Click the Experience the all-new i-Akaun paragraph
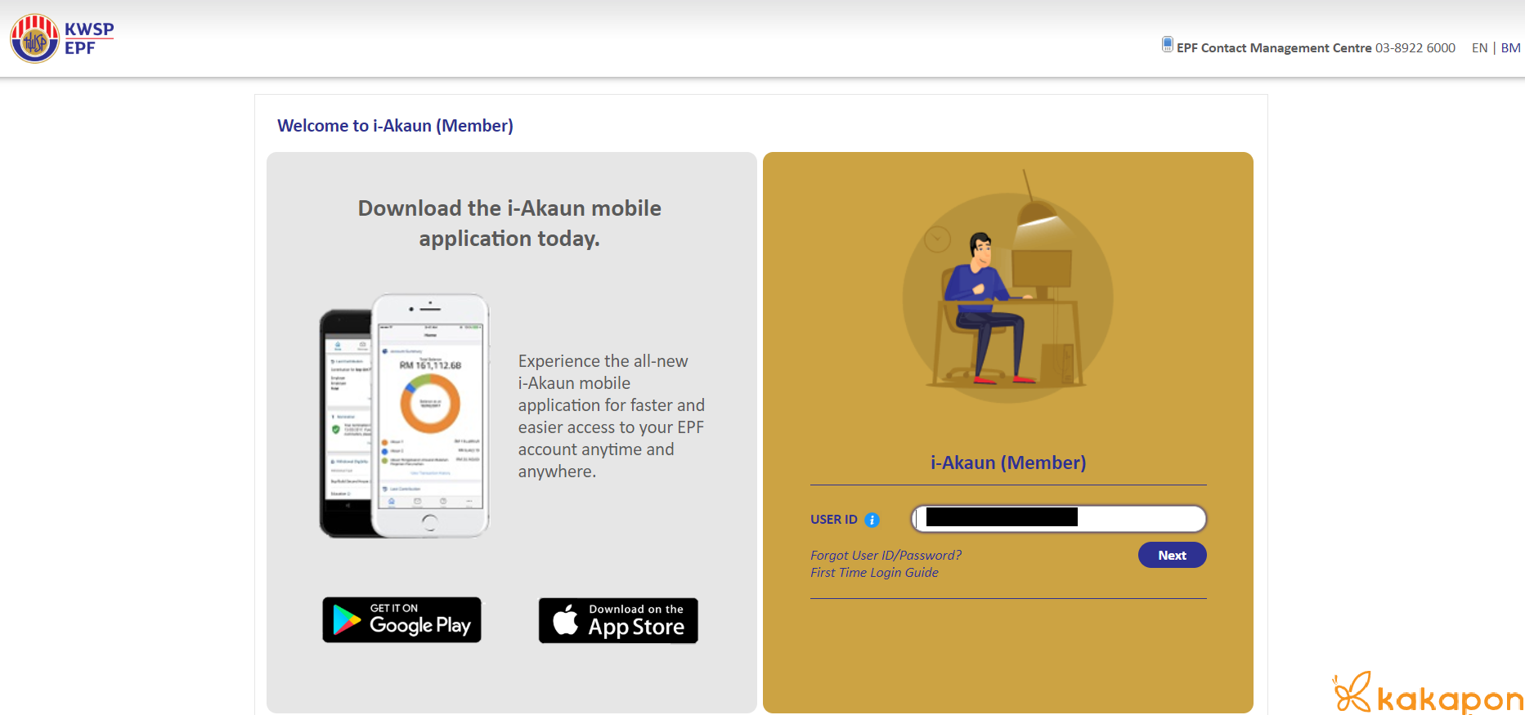 click(611, 416)
